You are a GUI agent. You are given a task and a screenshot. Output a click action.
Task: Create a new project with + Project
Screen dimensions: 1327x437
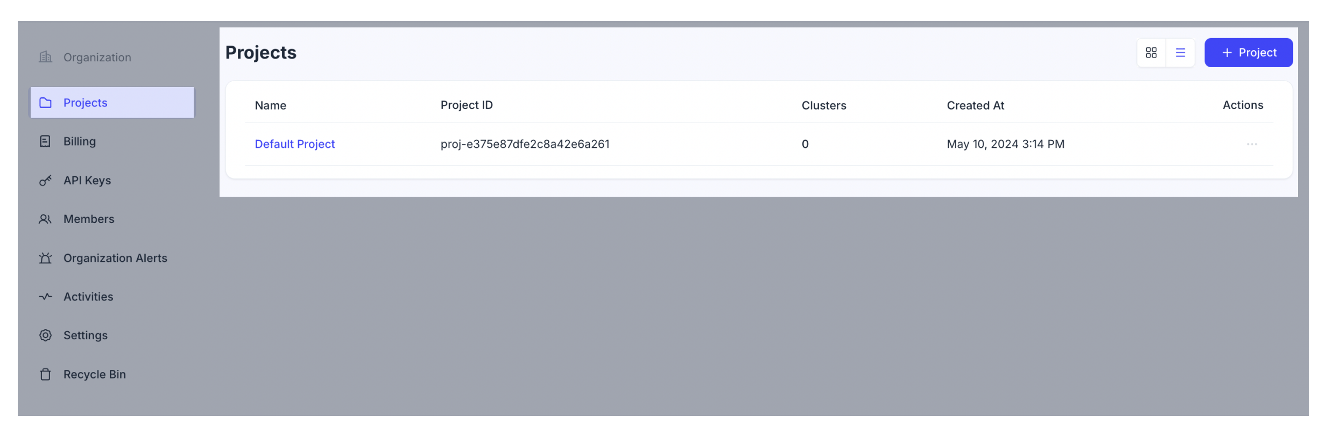click(1248, 52)
